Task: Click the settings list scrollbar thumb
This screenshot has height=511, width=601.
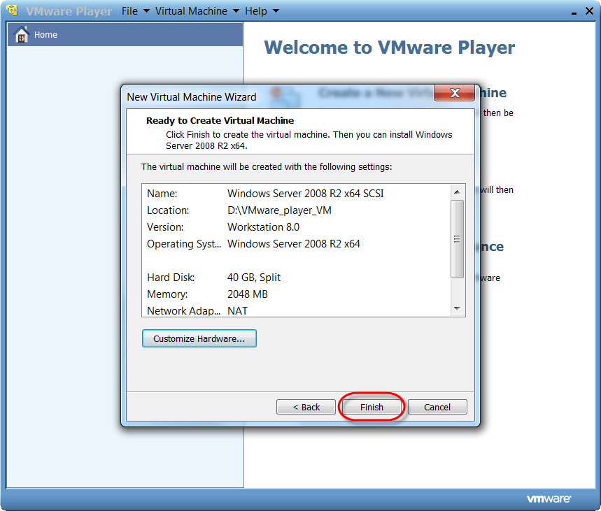Action: (457, 239)
